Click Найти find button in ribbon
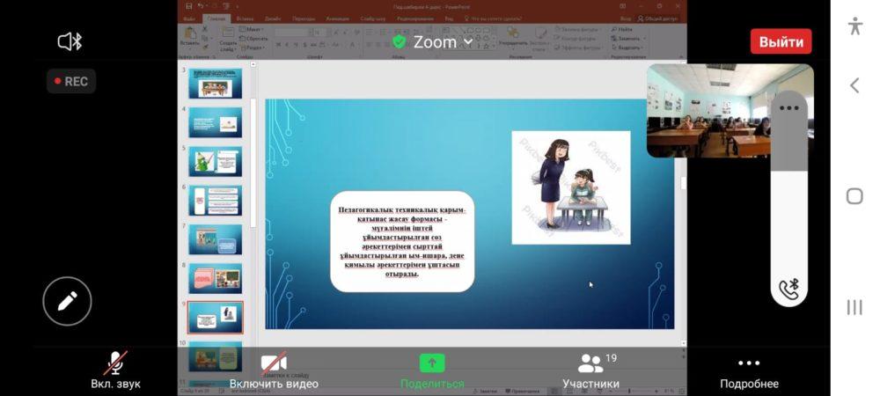Screen dimensions: 880x396 point(623,29)
